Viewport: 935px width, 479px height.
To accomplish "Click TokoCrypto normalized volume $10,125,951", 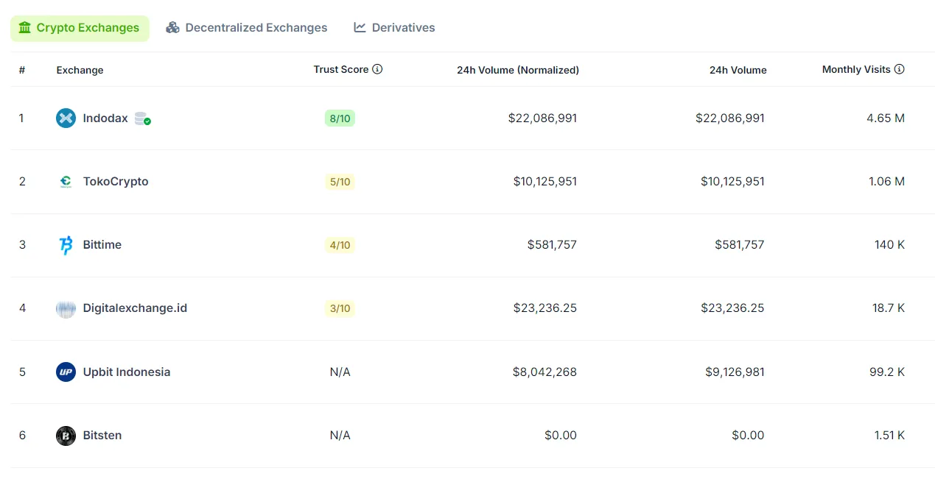I will [544, 181].
